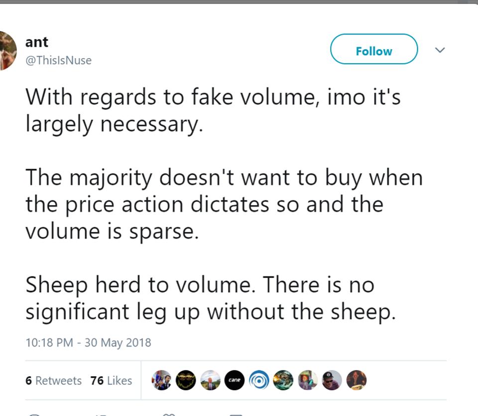
Task: Open the blue concentric-circles liker avatar
Action: click(259, 380)
